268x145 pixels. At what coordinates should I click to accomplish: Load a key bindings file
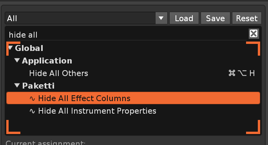(184, 18)
